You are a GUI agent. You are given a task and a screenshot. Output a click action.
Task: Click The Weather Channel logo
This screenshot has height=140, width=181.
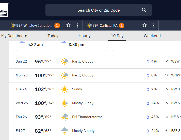[4, 10]
